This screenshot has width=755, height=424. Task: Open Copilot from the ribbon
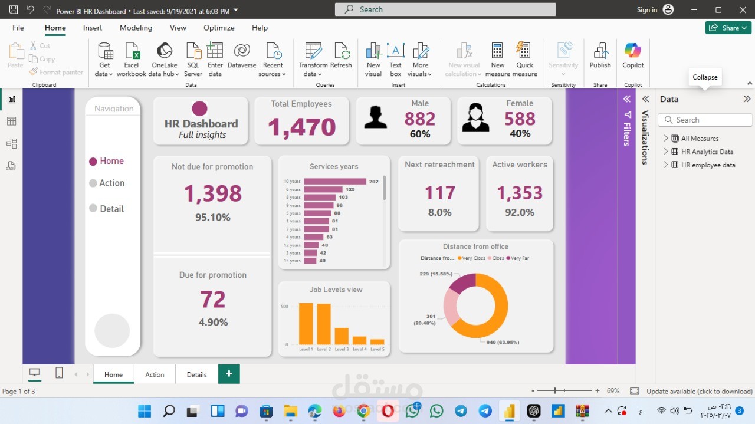(633, 56)
